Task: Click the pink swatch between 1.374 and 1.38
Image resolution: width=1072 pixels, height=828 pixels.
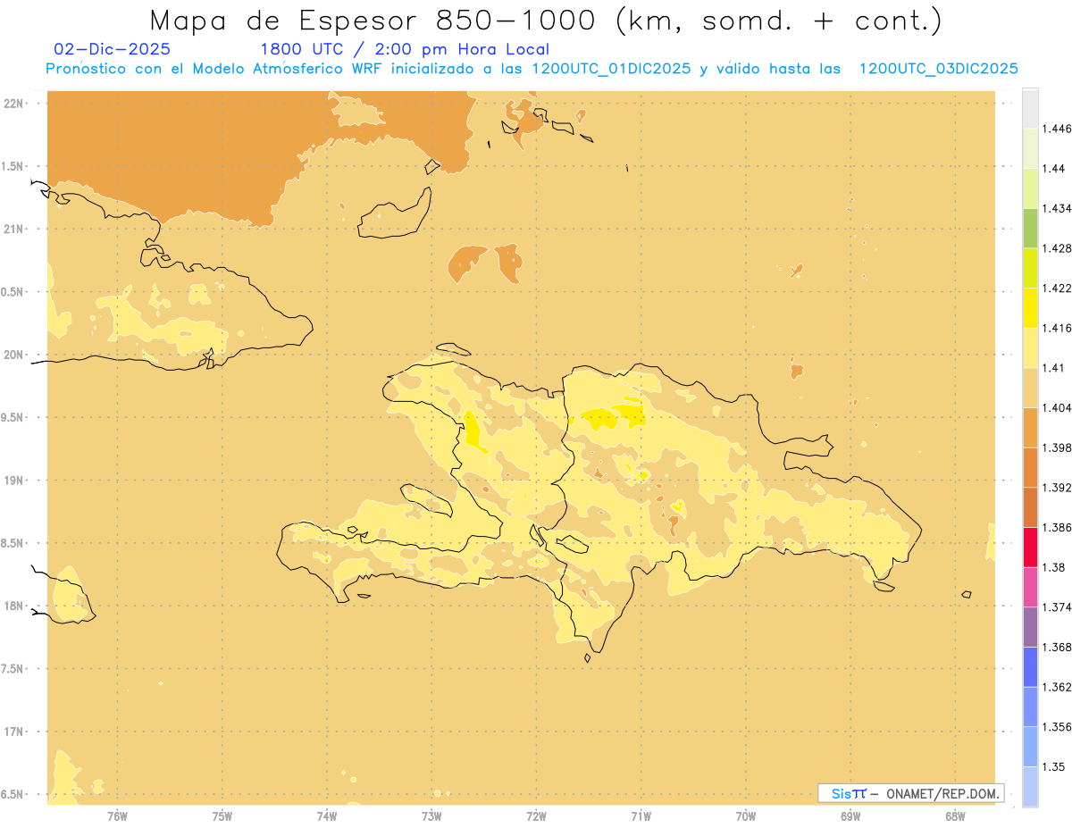Action: (1030, 586)
